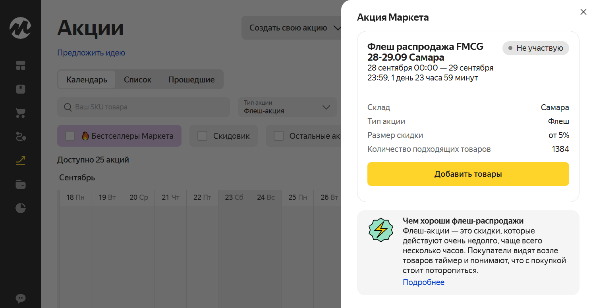The height and width of the screenshot is (308, 593).
Task: Open the orders shopping cart icon
Action: (21, 113)
